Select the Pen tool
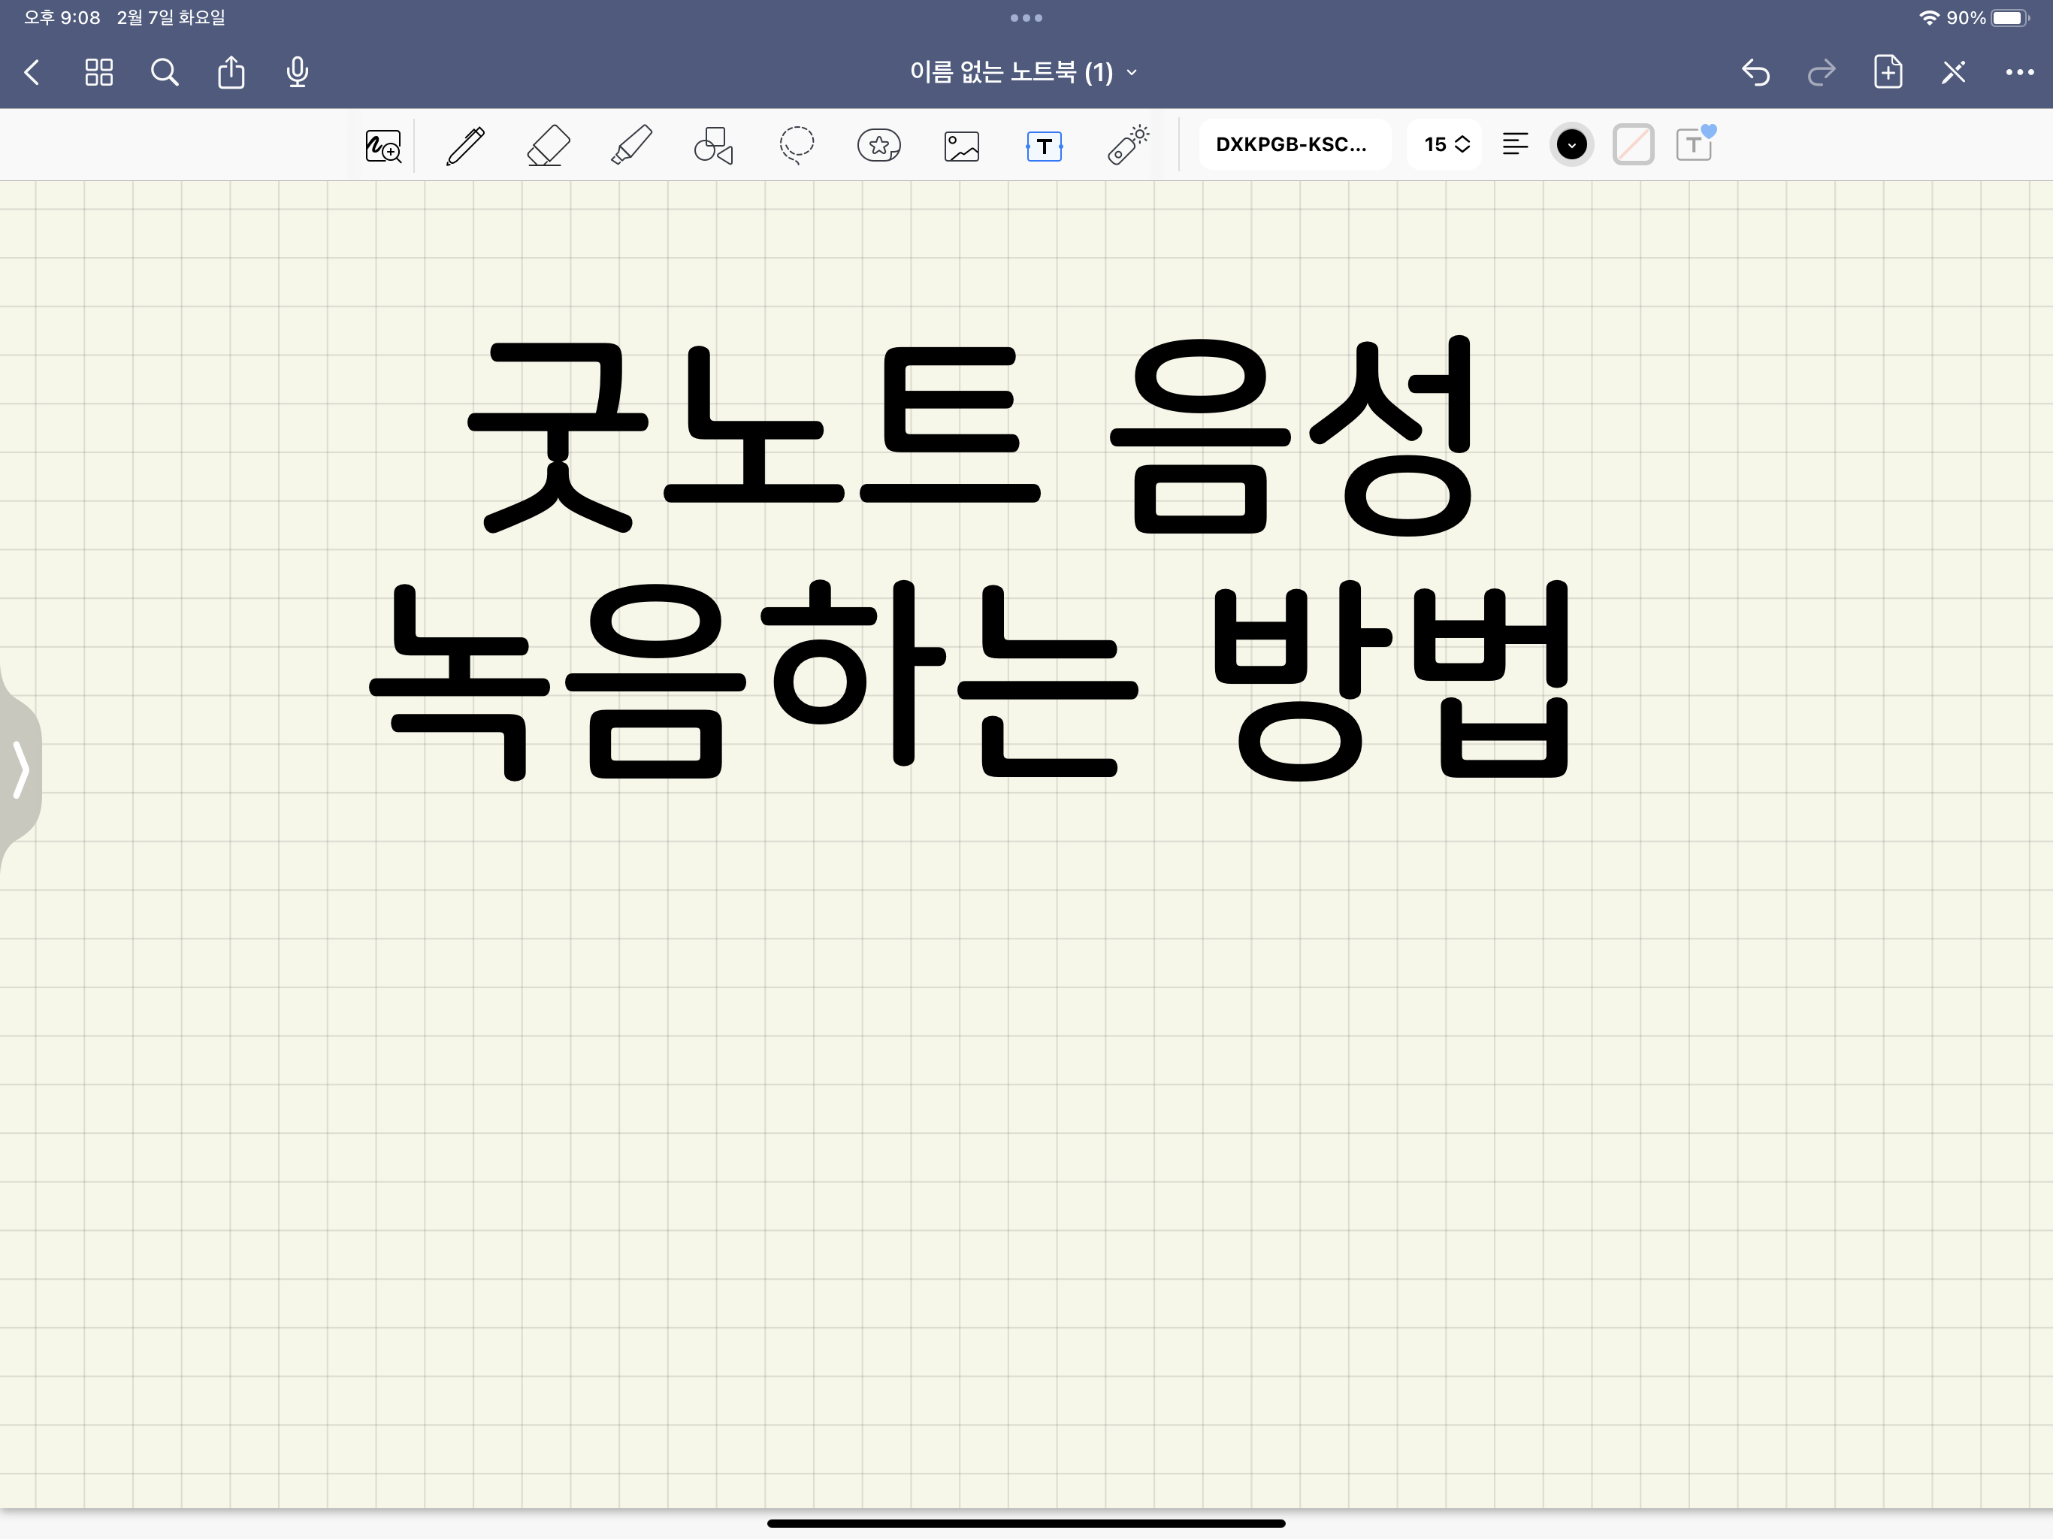The width and height of the screenshot is (2053, 1539). point(465,146)
